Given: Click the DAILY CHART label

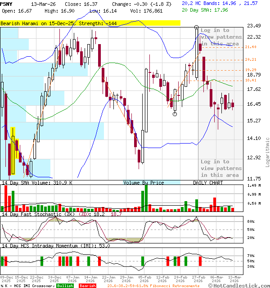Looking at the screenshot, I should click(x=208, y=183).
